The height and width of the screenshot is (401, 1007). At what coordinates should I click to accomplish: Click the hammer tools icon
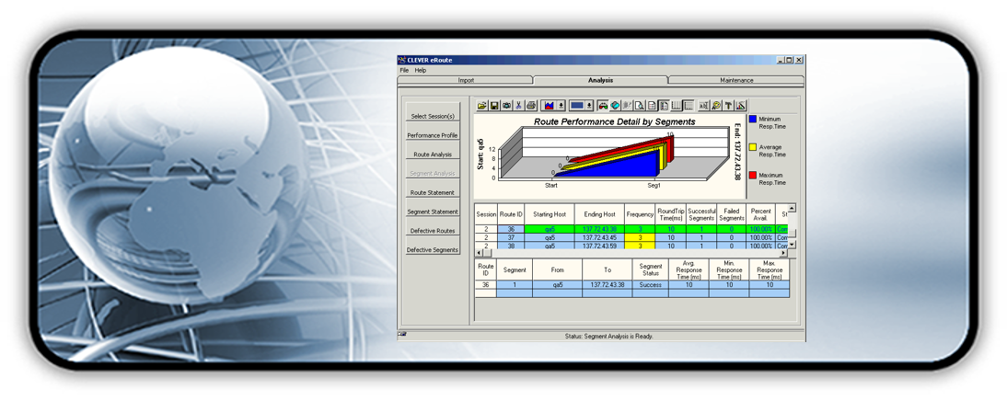728,105
